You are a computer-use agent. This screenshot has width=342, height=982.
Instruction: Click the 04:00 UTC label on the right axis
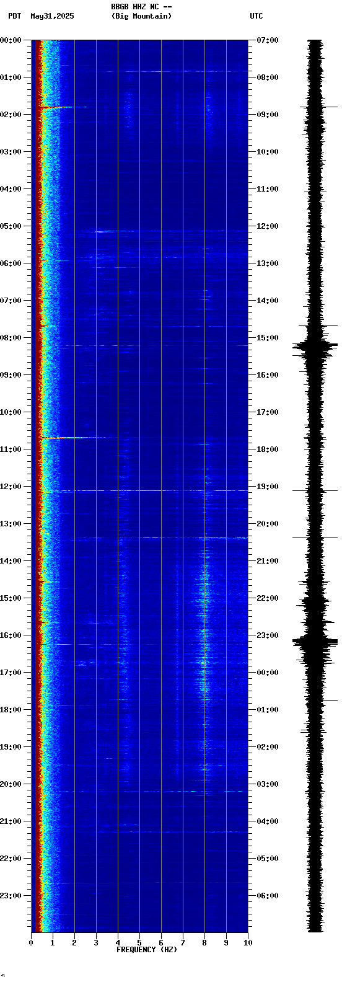(x=268, y=821)
